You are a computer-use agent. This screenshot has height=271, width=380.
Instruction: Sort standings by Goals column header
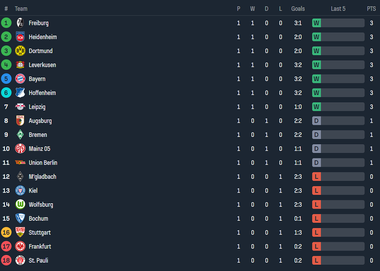(298, 9)
